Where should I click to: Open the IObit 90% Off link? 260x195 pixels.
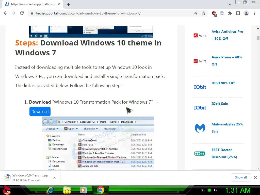[223, 83]
